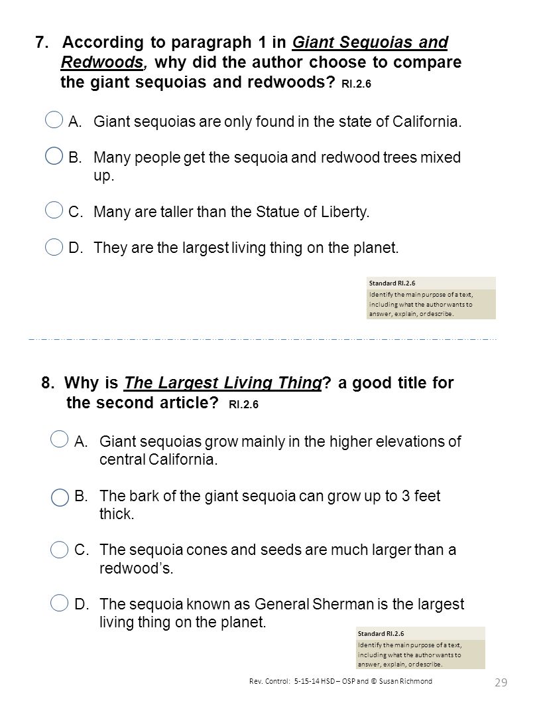Select answer A bubble for question 7
The height and width of the screenshot is (701, 541).
(x=54, y=119)
